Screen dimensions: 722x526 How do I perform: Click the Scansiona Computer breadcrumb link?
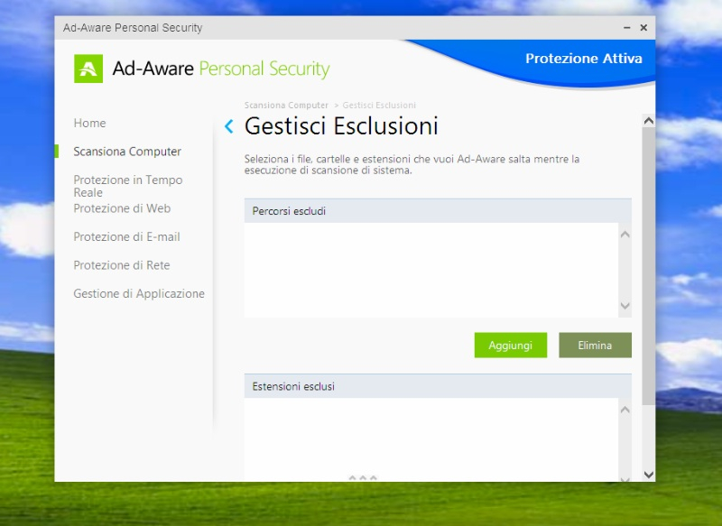286,106
